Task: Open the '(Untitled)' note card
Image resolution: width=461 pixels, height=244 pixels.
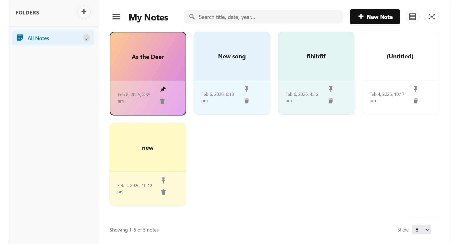Action: coord(400,56)
